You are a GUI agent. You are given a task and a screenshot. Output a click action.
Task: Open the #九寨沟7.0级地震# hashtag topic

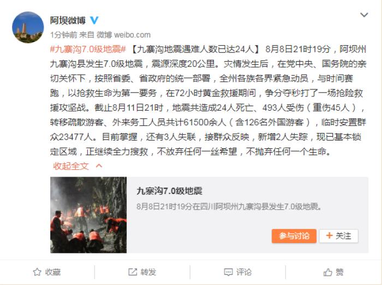[x=88, y=50]
